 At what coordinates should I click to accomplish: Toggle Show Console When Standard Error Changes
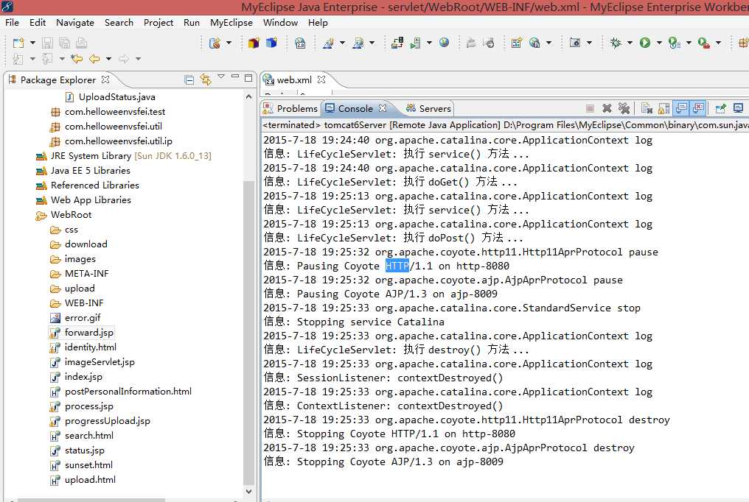pyautogui.click(x=698, y=108)
